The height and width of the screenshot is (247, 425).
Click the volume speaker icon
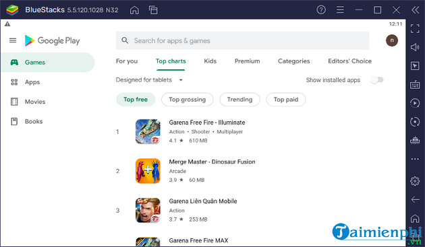tap(415, 47)
